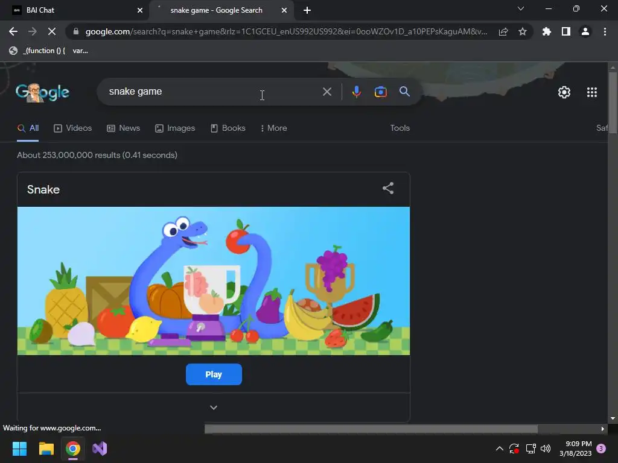Open network status tray icon
The image size is (618, 463).
[530, 449]
